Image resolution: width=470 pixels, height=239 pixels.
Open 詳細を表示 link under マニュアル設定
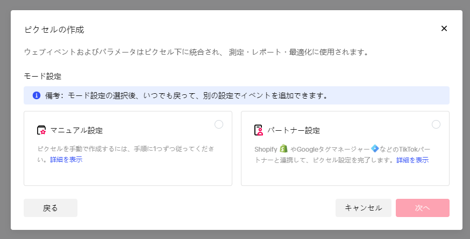tap(66, 160)
